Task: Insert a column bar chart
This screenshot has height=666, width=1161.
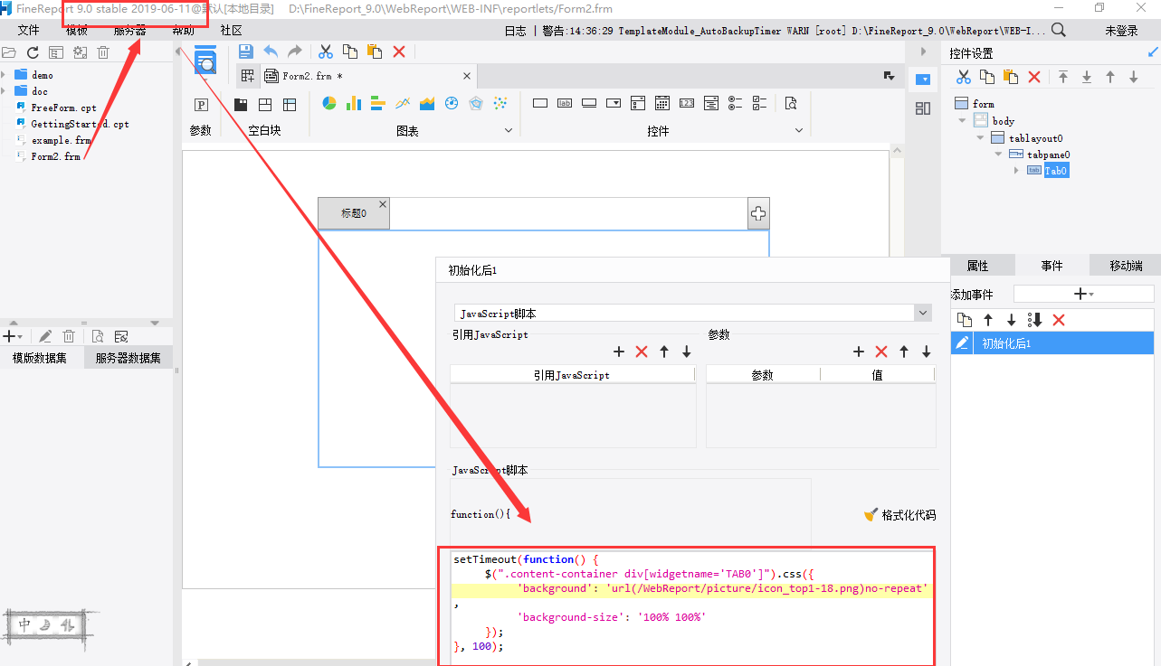Action: pos(354,103)
